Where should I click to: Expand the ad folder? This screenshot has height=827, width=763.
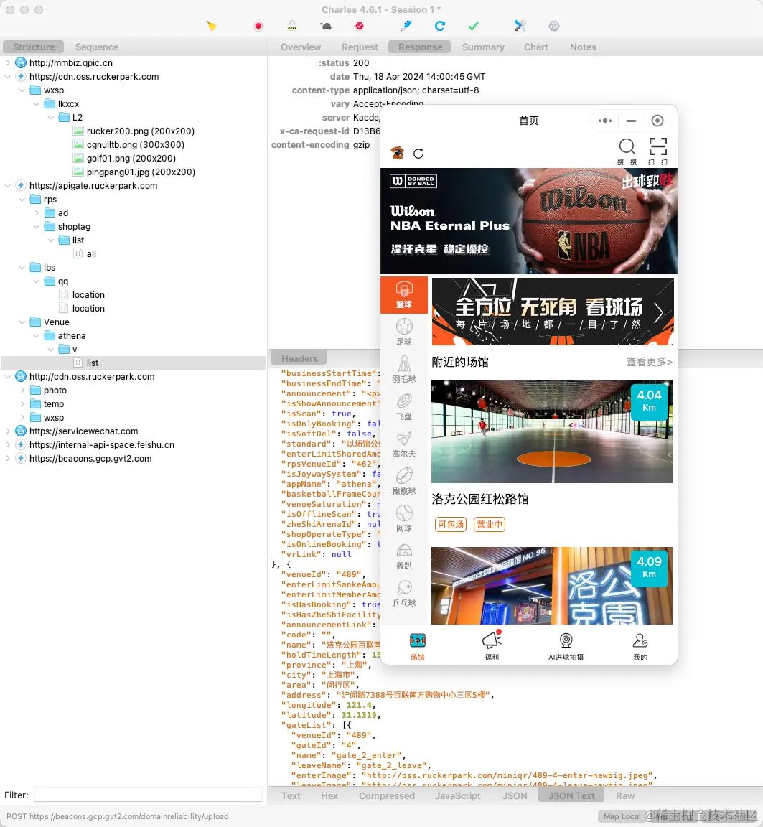[37, 213]
